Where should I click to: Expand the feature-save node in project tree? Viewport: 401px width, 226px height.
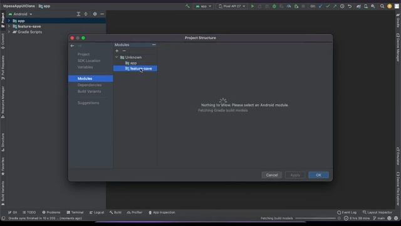[9, 26]
